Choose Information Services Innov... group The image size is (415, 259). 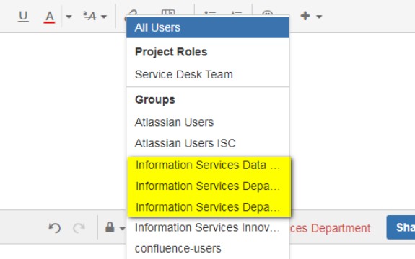point(208,227)
